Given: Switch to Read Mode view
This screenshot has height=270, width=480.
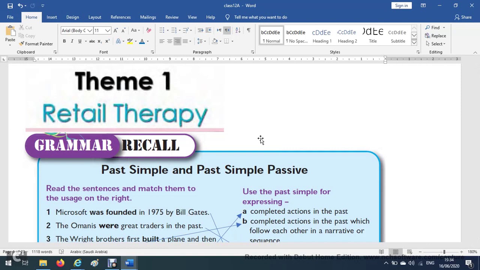Looking at the screenshot, I should click(381, 252).
